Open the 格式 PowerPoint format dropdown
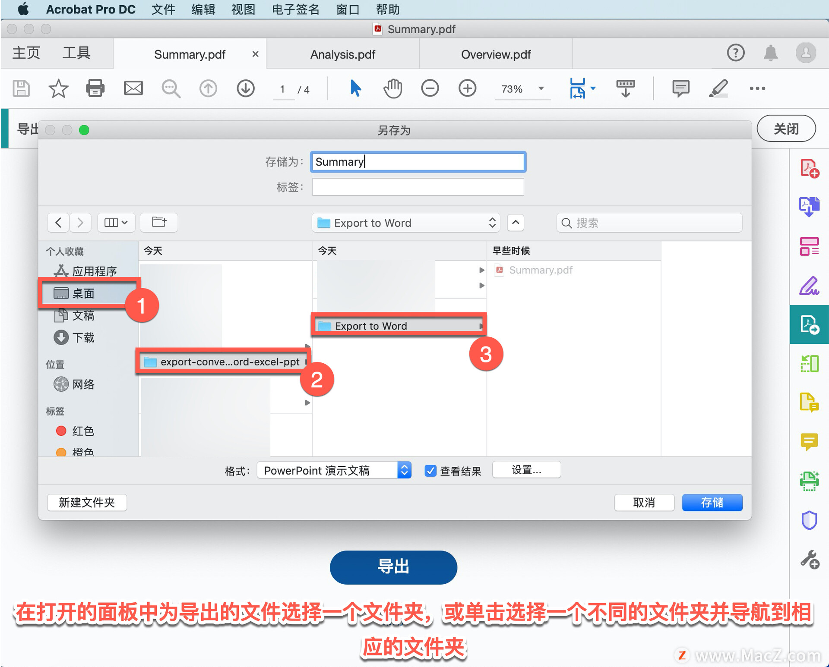Image resolution: width=829 pixels, height=667 pixels. coord(334,470)
